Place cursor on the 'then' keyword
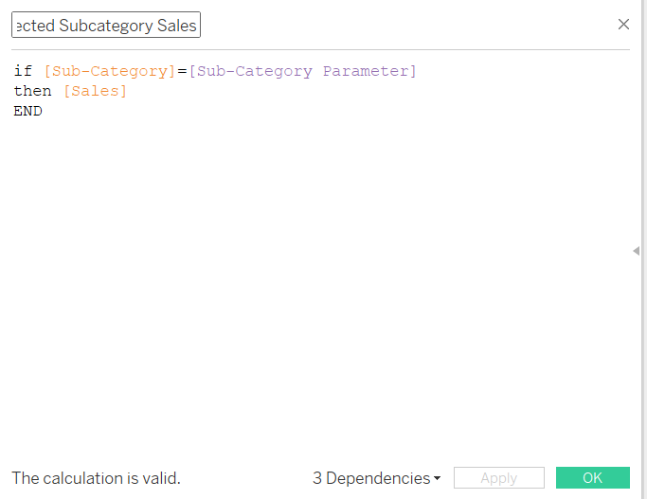The height and width of the screenshot is (499, 647). tap(32, 91)
